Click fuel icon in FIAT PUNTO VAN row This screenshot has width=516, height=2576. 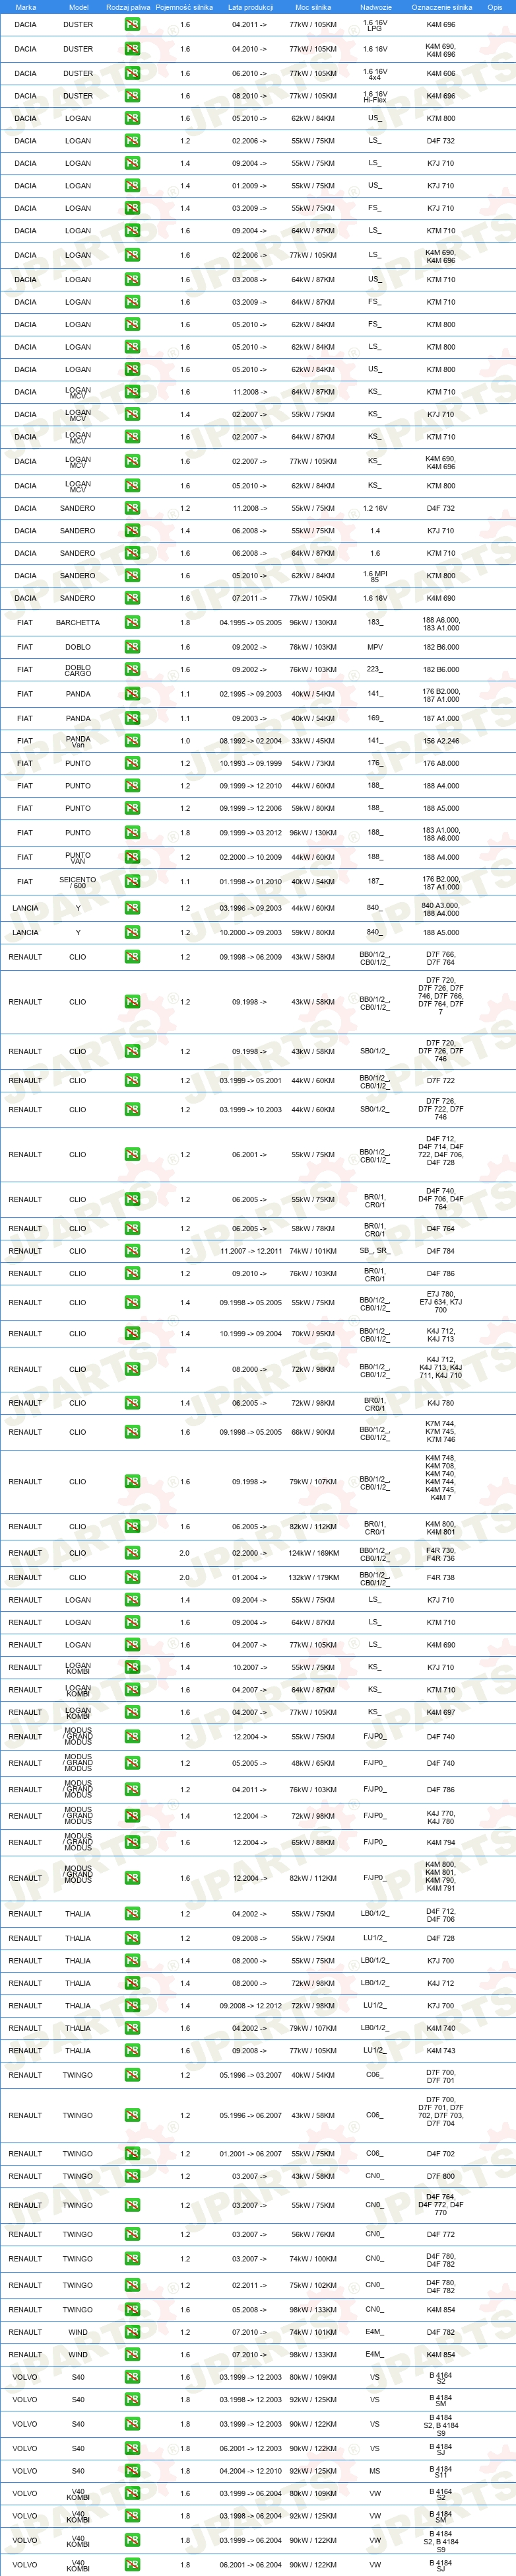pyautogui.click(x=132, y=857)
